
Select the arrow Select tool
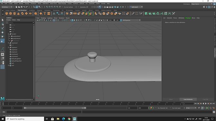pyautogui.click(x=3, y=20)
